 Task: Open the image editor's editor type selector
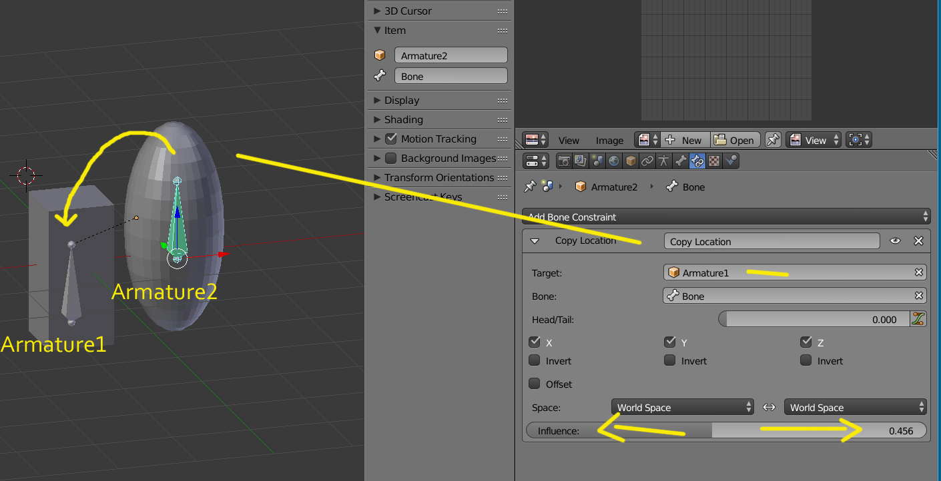tap(535, 140)
